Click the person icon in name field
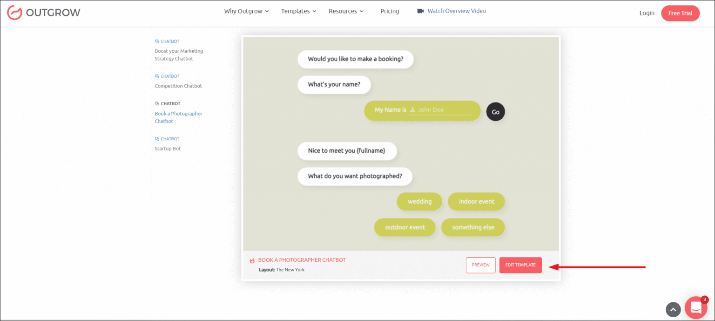 coord(412,110)
